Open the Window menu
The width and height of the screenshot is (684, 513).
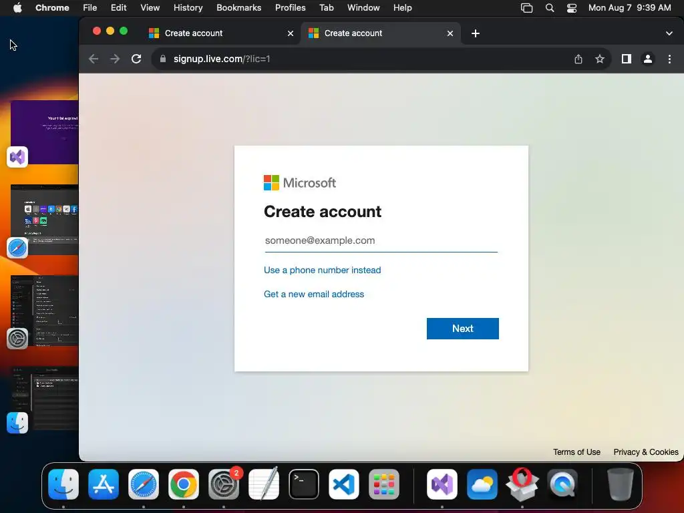tap(363, 8)
